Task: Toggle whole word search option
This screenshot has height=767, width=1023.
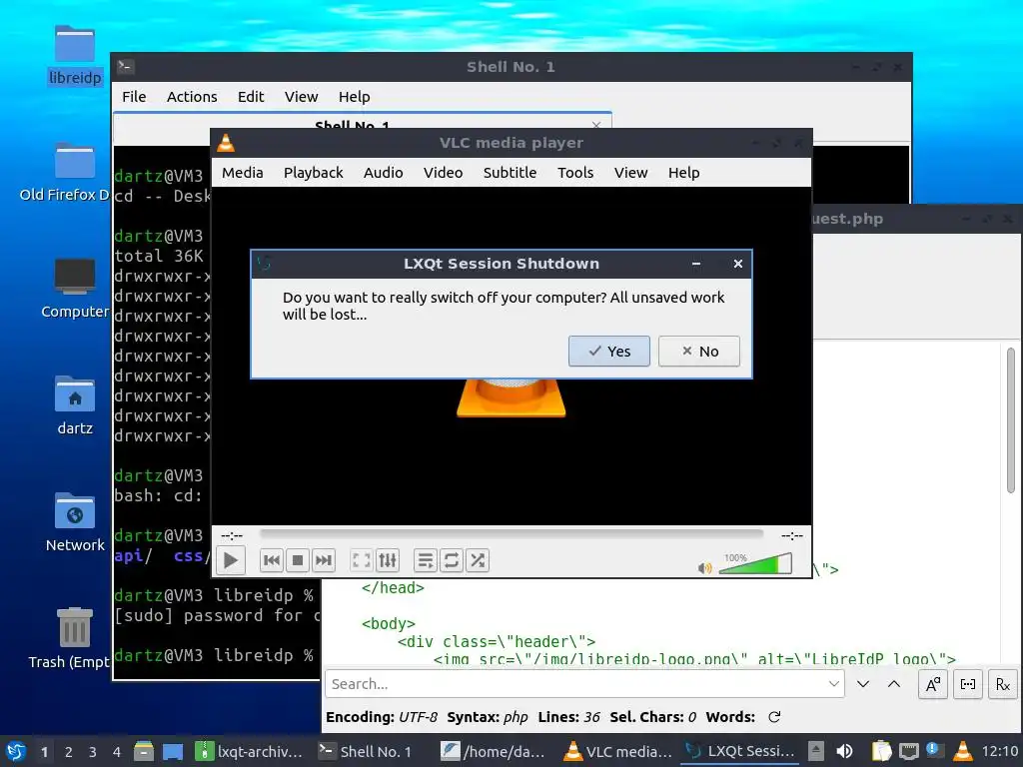Action: (x=968, y=683)
